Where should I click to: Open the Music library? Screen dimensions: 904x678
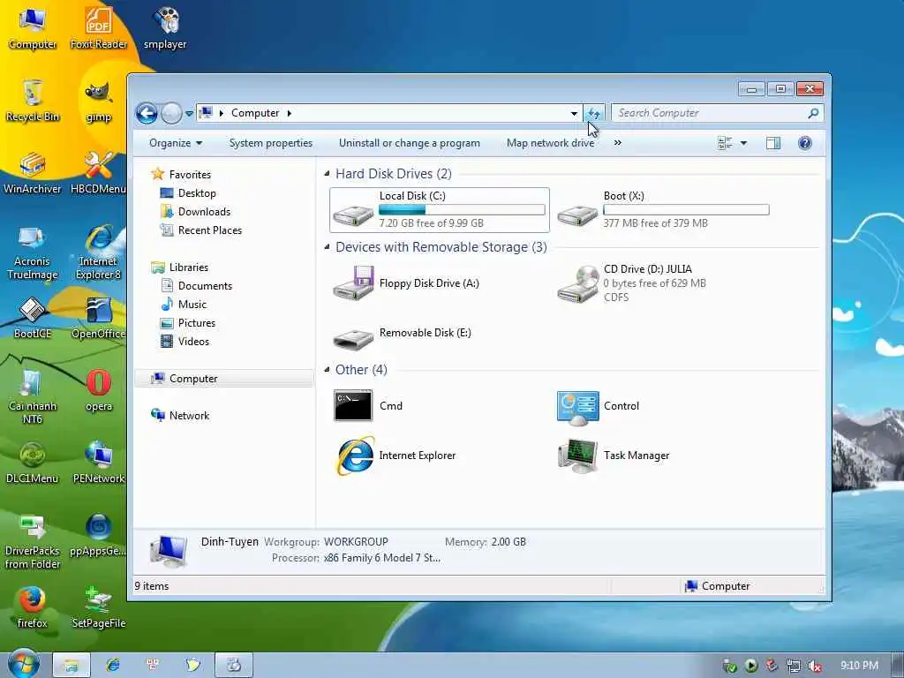(192, 305)
